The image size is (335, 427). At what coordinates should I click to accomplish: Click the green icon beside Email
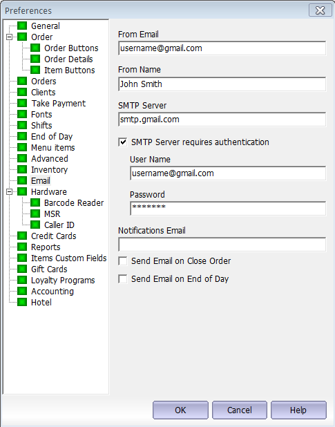click(x=22, y=180)
